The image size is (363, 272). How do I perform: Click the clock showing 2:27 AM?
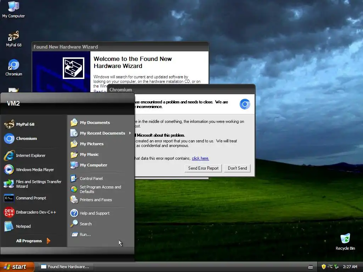pos(350,267)
